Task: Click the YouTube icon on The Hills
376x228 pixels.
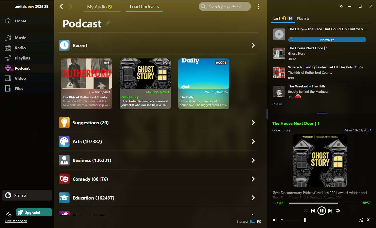Action: click(298, 97)
